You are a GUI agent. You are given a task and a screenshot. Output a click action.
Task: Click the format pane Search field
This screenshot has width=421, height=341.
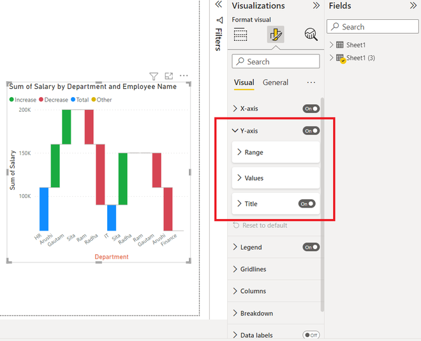pyautogui.click(x=276, y=61)
